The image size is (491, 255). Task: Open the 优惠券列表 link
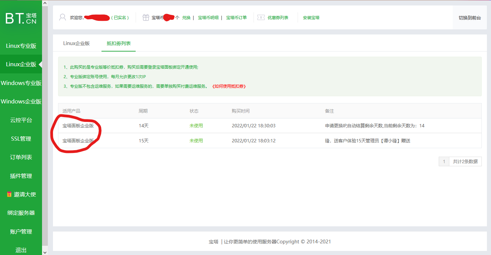(x=278, y=18)
